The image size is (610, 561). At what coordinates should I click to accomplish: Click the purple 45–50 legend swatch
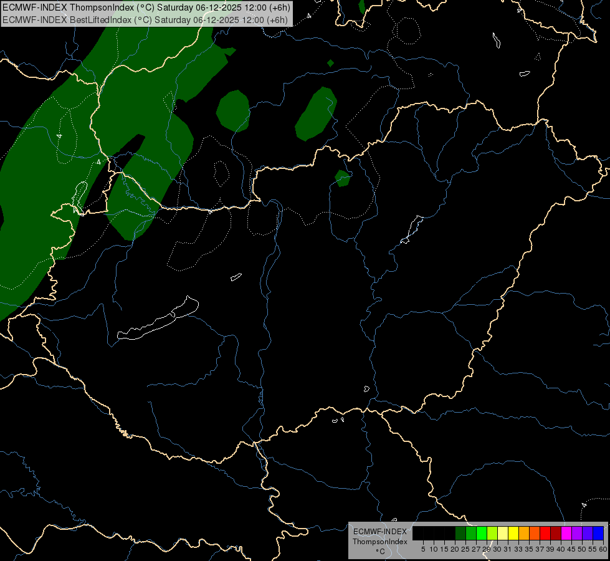pyautogui.click(x=577, y=533)
